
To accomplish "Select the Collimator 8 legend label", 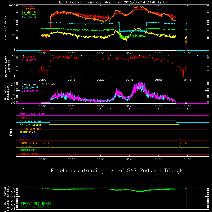I will (30, 87).
